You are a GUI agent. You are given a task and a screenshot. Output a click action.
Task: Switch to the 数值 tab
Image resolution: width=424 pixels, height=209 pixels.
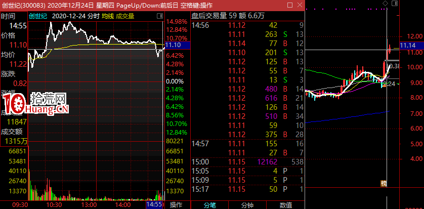pos(285,205)
